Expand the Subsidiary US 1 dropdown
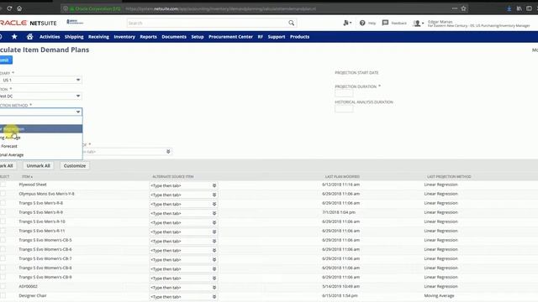 tap(78, 80)
